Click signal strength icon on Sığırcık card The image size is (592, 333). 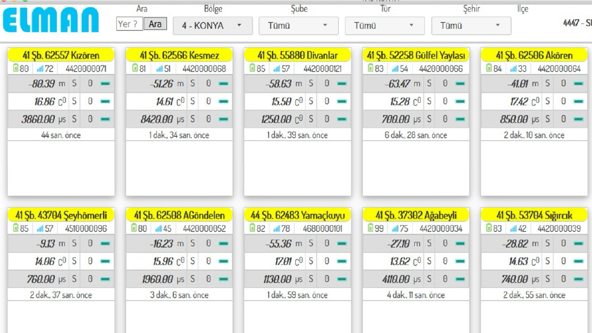pos(514,229)
